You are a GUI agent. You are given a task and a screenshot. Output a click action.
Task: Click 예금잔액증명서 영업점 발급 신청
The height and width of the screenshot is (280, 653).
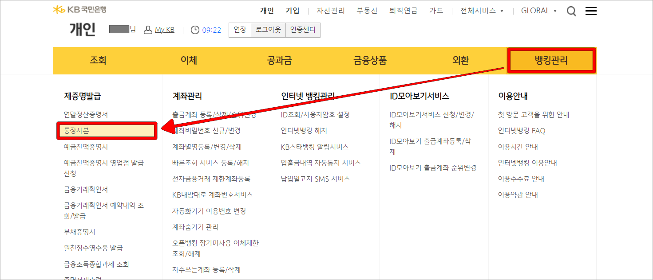104,168
